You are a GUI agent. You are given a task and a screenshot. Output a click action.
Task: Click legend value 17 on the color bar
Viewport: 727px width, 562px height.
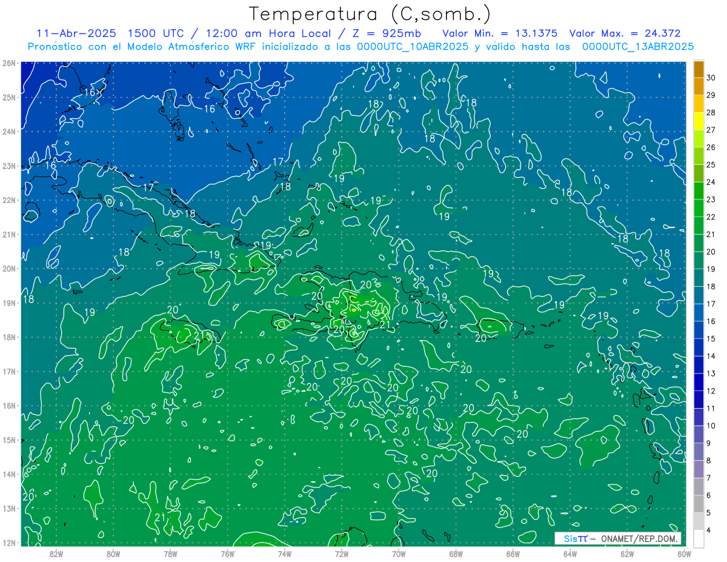point(711,304)
